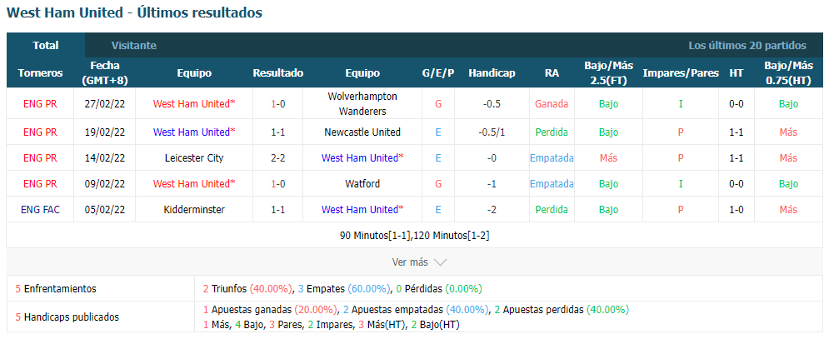The height and width of the screenshot is (339, 829).
Task: Click the G/E/P column header
Action: click(437, 73)
